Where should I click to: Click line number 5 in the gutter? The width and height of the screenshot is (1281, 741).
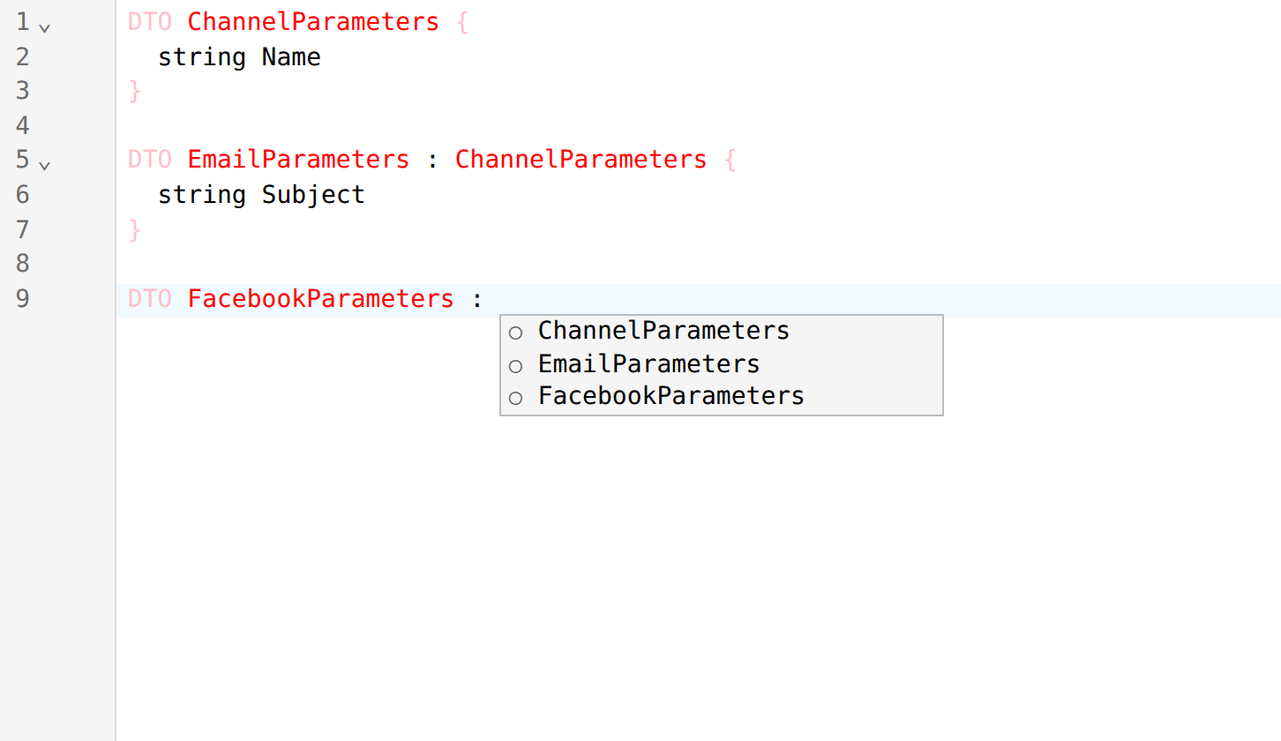point(23,160)
